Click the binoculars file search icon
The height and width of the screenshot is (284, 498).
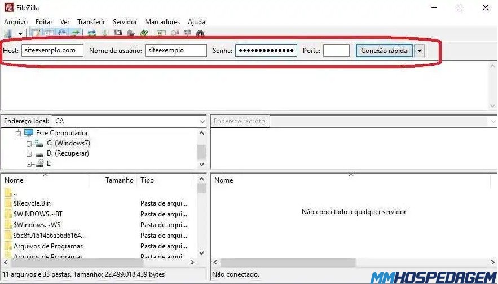click(200, 33)
